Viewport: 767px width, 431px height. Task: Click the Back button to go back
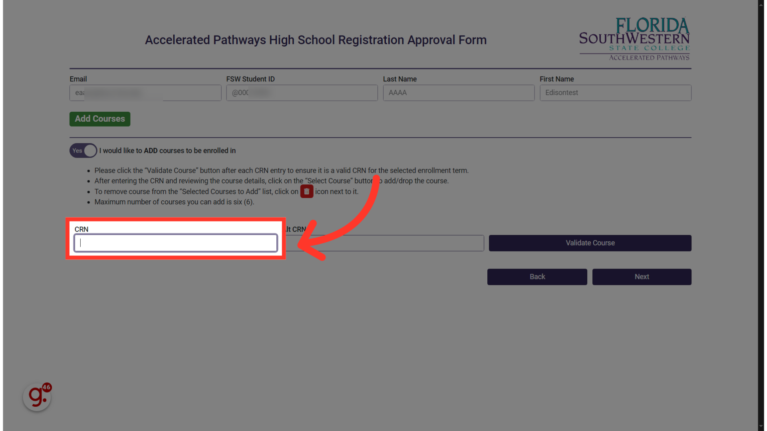click(x=537, y=276)
